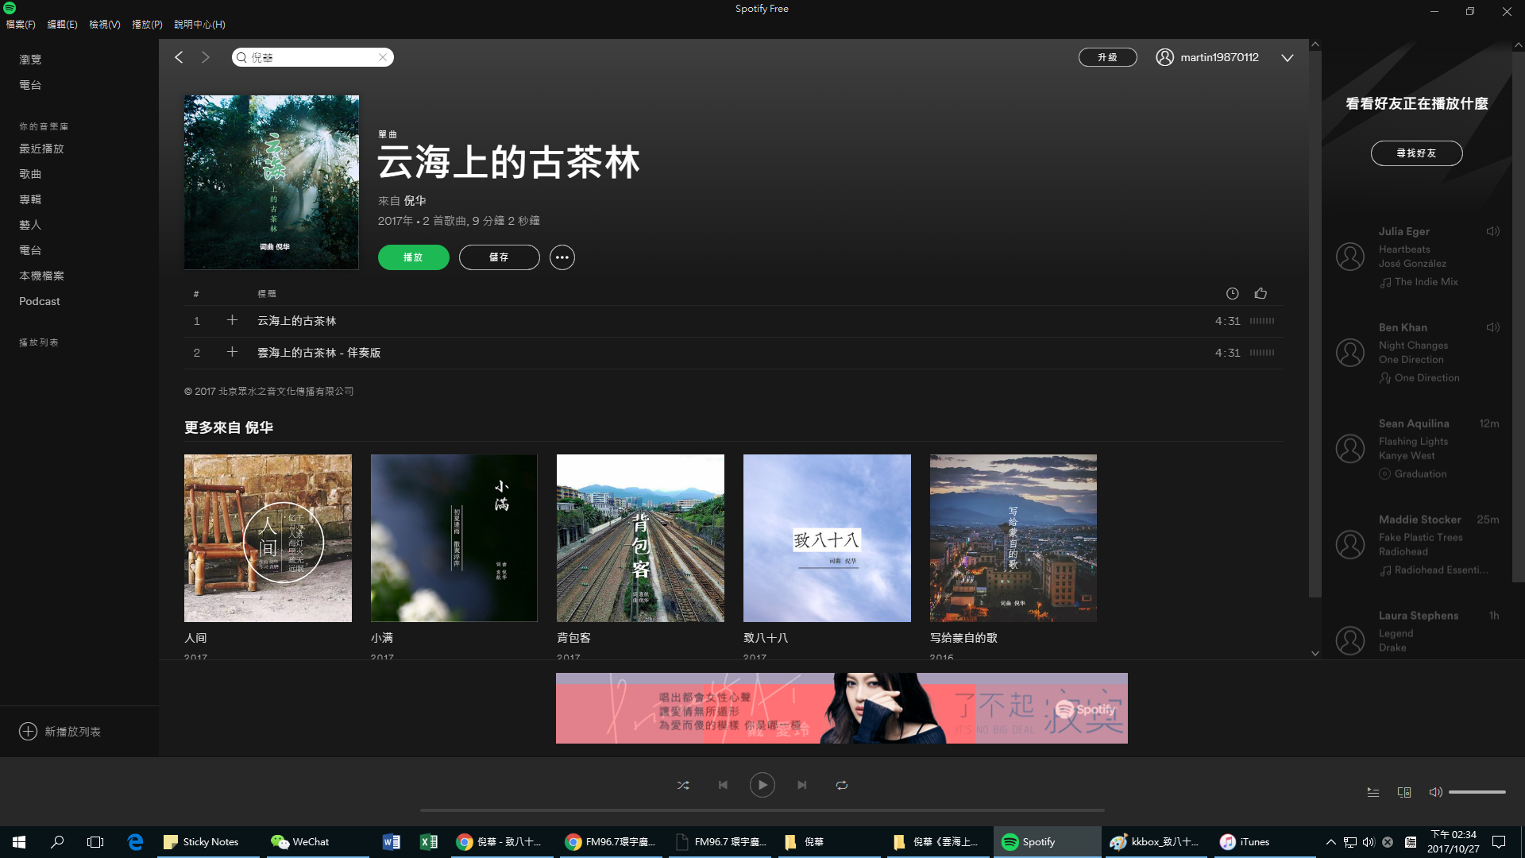Viewport: 1525px width, 858px height.
Task: Click the search field containing 倪華
Action: click(x=312, y=57)
